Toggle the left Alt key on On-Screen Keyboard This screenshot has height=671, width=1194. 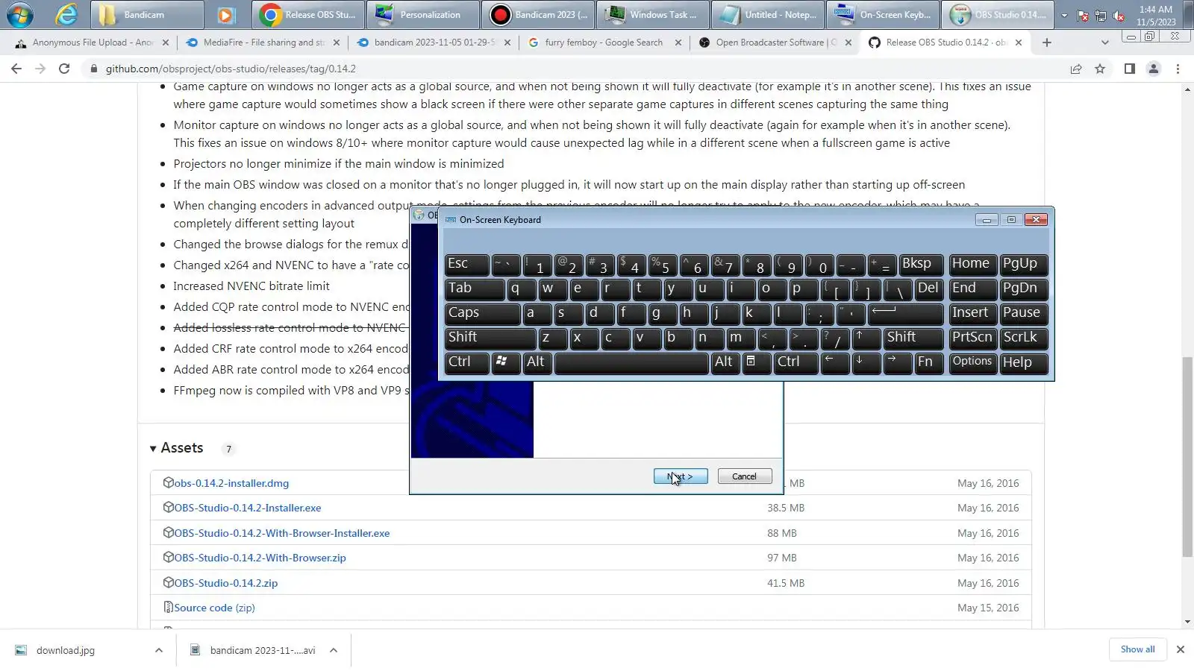point(538,362)
